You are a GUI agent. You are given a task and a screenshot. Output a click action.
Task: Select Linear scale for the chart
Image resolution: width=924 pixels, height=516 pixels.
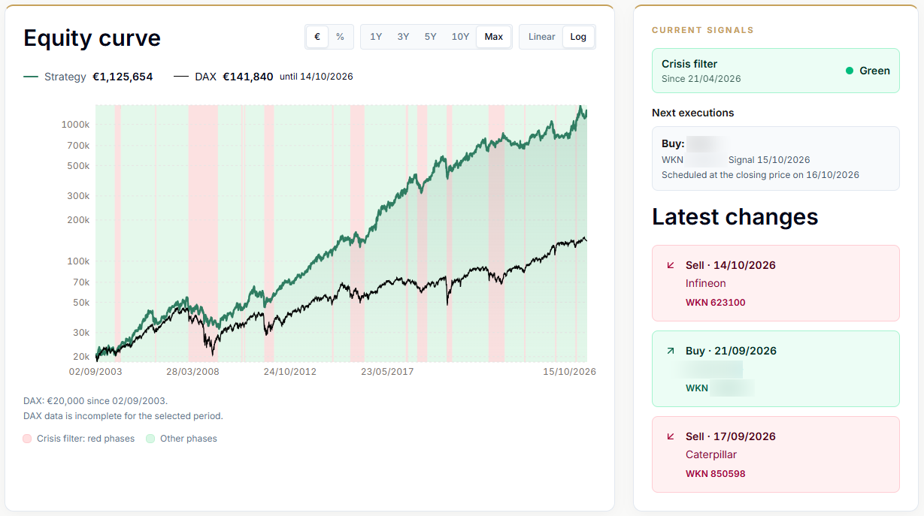pyautogui.click(x=542, y=37)
